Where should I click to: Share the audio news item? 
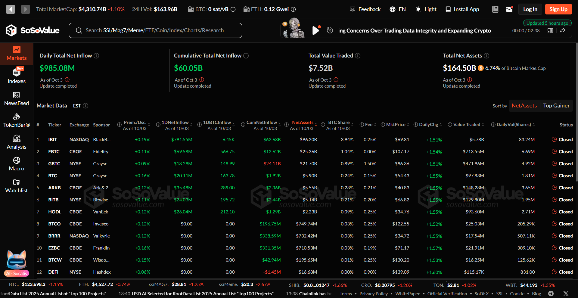563,30
